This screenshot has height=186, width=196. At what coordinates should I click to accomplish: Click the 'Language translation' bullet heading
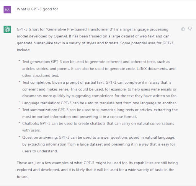coord(41,103)
